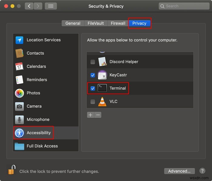Click the Accessibility figure icon
Image resolution: width=212 pixels, height=181 pixels.
tap(19, 133)
